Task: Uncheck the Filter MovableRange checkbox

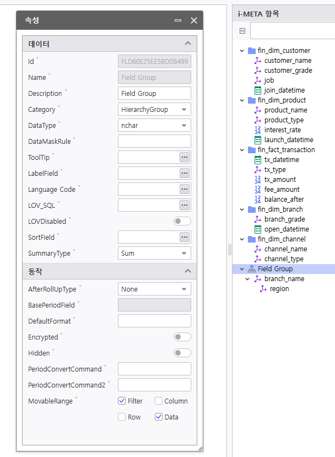Action: pyautogui.click(x=122, y=401)
